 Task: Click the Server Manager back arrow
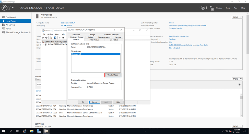point(4,8)
